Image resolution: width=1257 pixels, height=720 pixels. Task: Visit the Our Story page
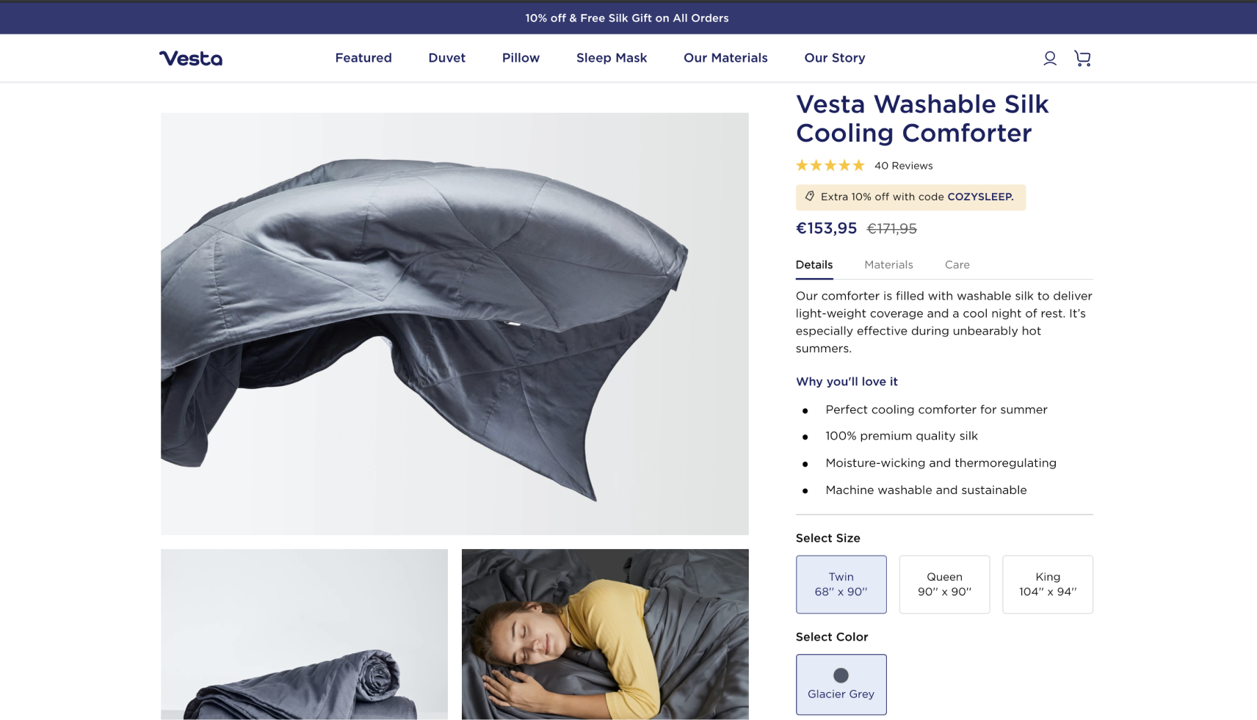point(835,58)
